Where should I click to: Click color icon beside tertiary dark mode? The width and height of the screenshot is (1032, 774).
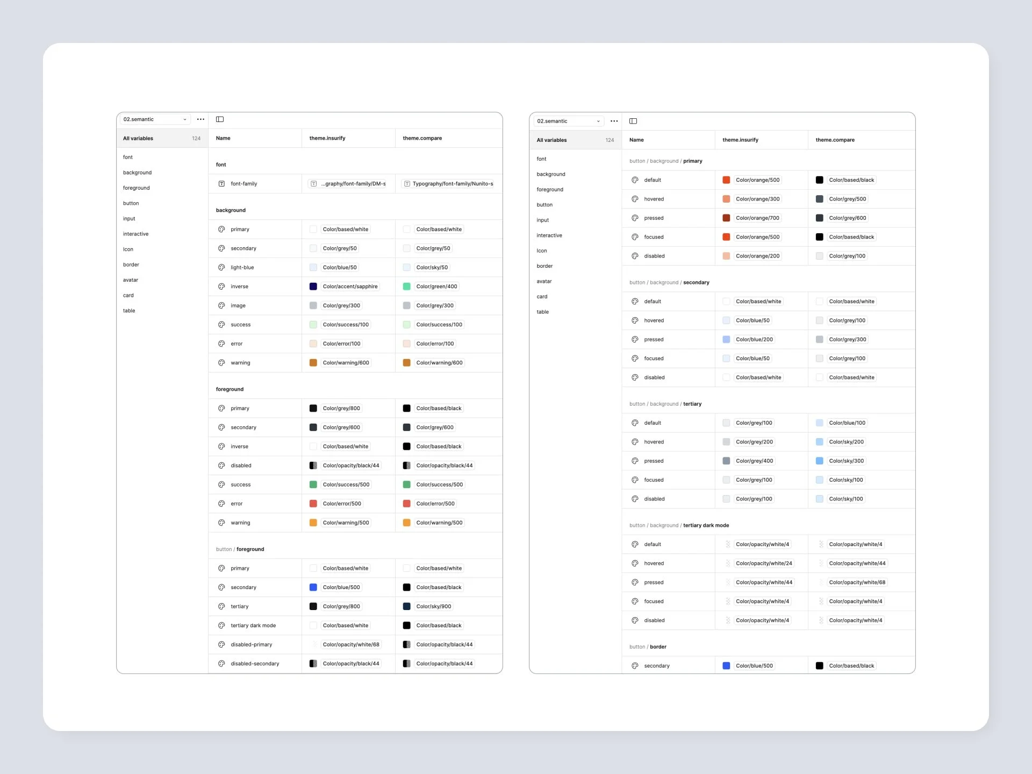(x=221, y=626)
